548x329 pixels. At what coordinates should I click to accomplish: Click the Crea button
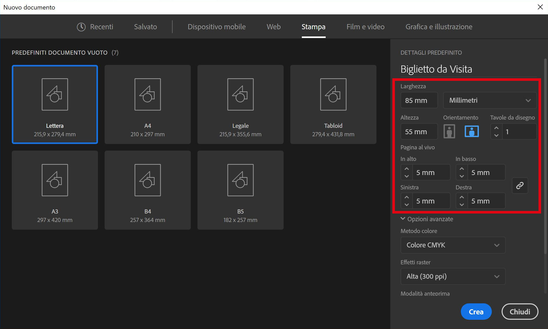pyautogui.click(x=476, y=312)
